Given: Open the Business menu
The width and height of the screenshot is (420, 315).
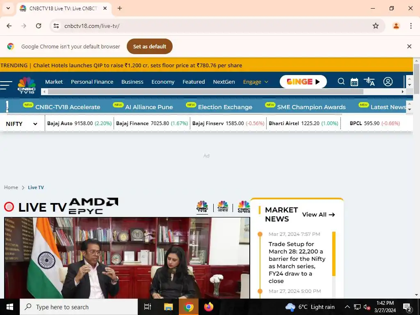Looking at the screenshot, I should 132,82.
